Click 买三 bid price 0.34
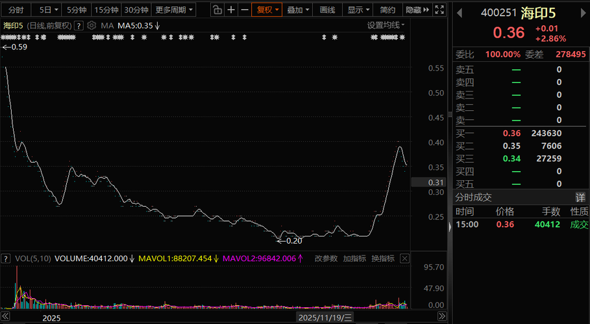This screenshot has width=590, height=324. [x=511, y=159]
